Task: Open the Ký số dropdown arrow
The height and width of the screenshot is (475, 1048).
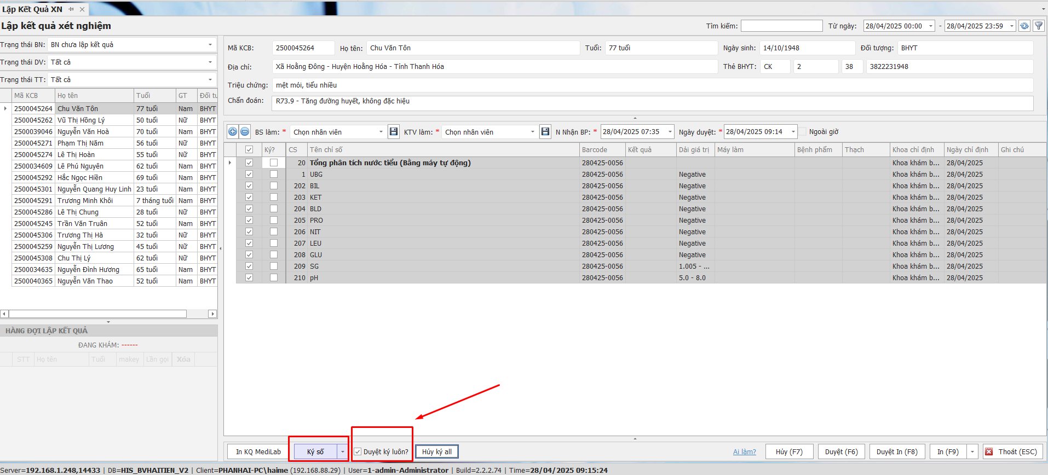Action: click(x=343, y=452)
